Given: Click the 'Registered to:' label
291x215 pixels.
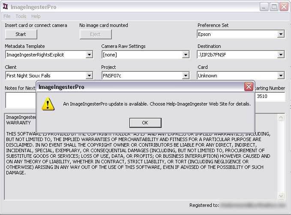Looking at the screenshot, I should pyautogui.click(x=204, y=205).
